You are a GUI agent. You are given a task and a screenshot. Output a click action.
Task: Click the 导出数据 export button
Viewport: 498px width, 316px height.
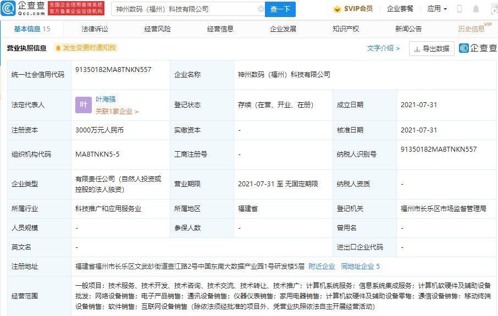click(x=431, y=48)
